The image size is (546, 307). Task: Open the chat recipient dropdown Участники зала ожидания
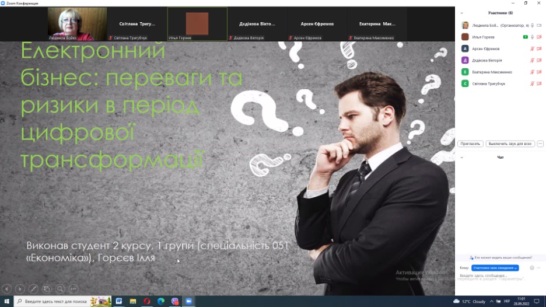coord(495,268)
